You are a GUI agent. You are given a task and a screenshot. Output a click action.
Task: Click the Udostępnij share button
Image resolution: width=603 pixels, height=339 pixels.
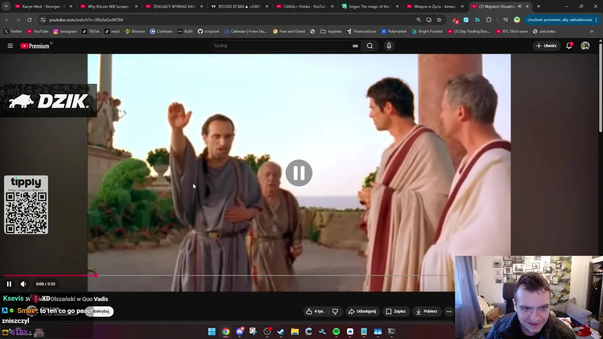[x=362, y=311]
